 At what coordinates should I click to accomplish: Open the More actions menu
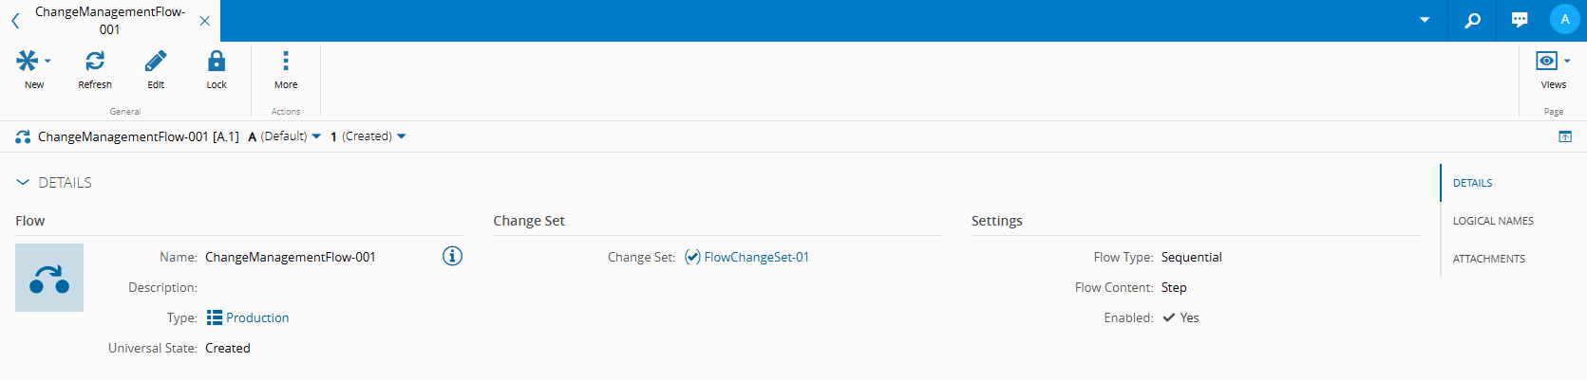coord(286,62)
